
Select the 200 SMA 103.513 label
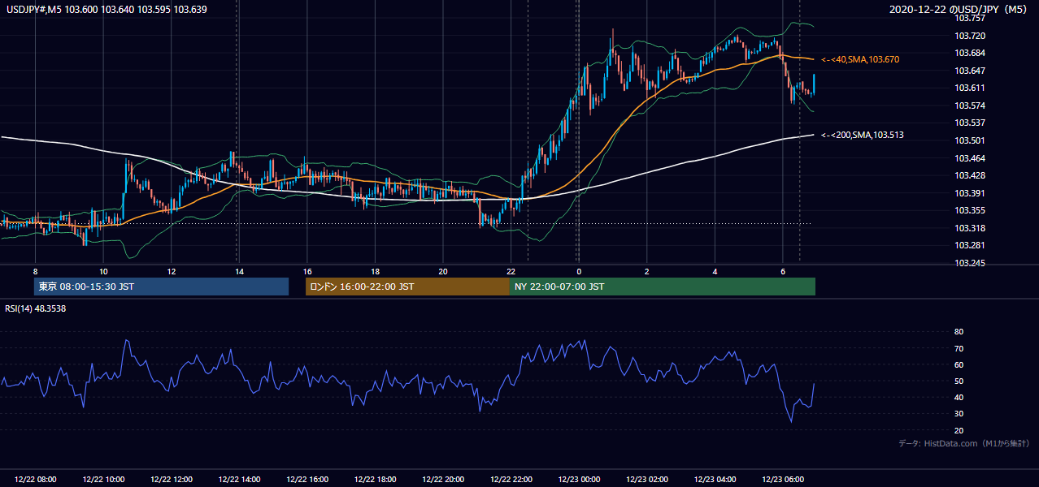(x=863, y=135)
